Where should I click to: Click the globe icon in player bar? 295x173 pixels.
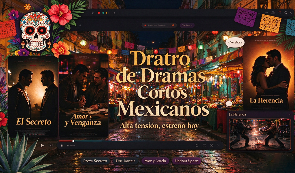(211, 146)
